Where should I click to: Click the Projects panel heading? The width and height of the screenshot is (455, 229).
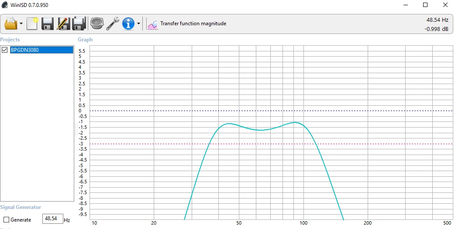coord(10,40)
